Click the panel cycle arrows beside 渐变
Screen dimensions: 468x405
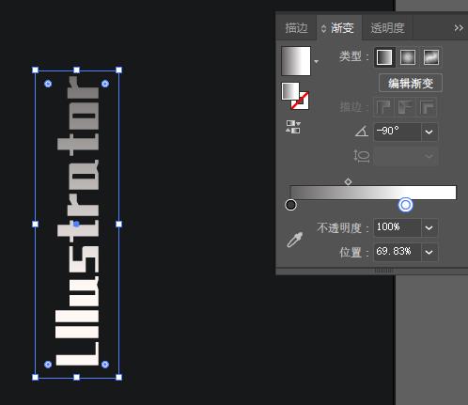click(x=324, y=28)
